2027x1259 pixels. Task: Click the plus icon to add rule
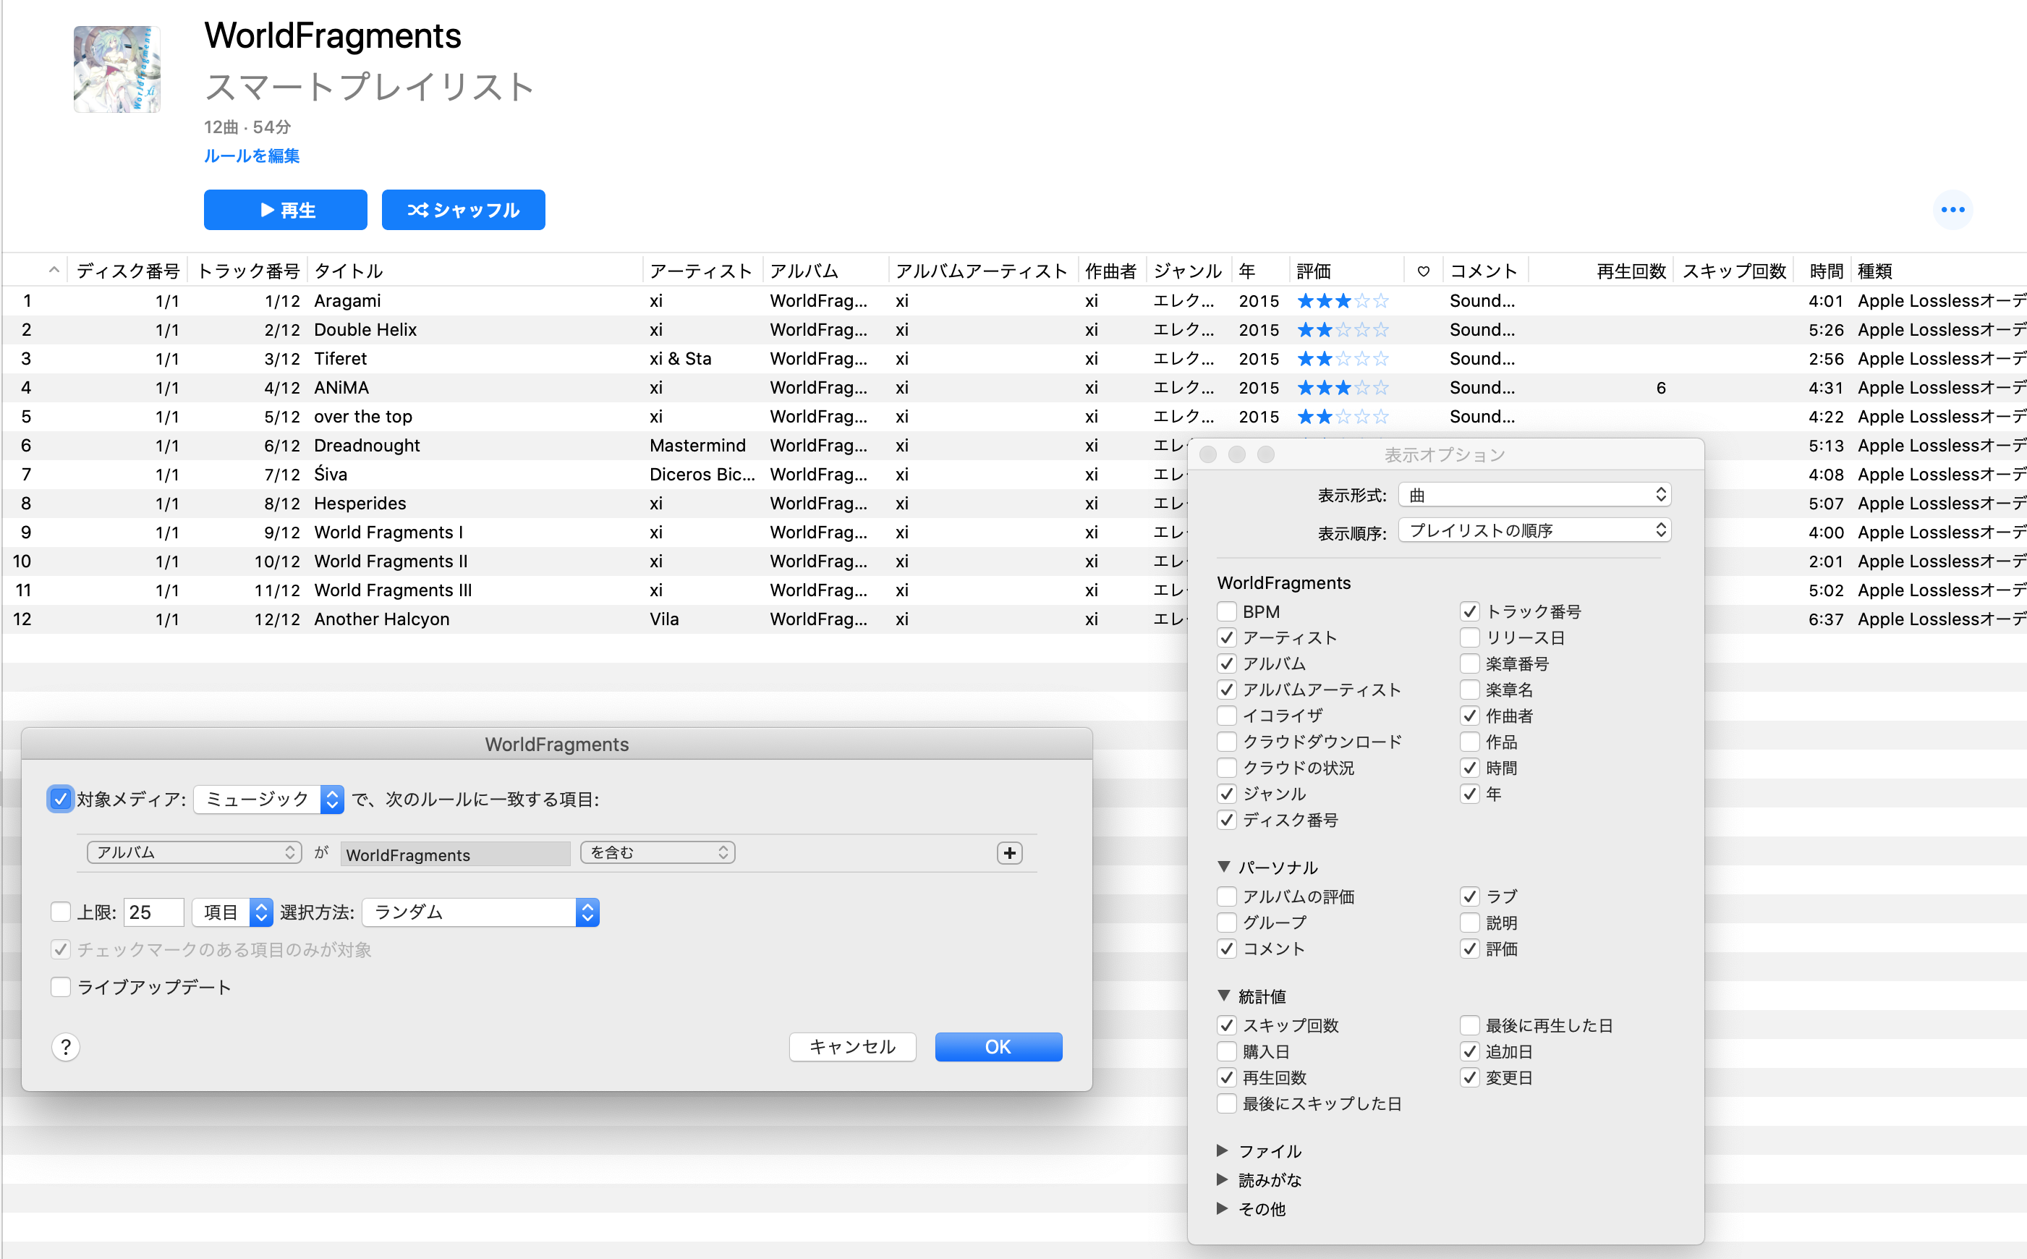(1009, 852)
